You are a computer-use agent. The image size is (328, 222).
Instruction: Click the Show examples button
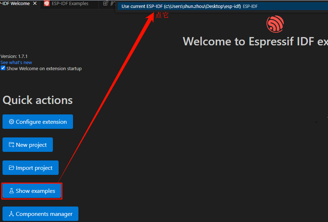pyautogui.click(x=32, y=191)
